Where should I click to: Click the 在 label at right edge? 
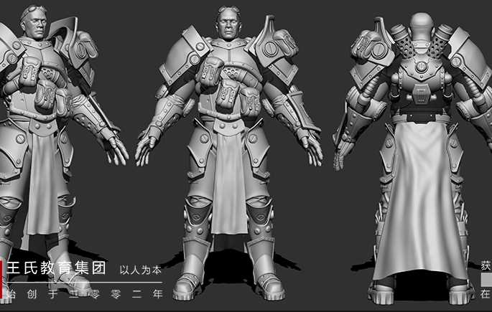(486, 294)
